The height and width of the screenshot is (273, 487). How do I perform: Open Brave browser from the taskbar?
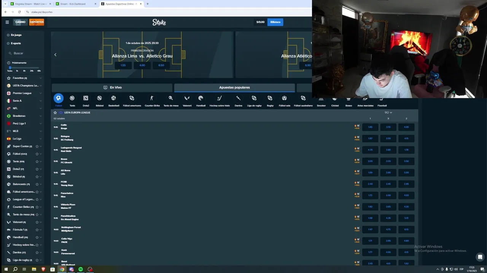point(43,269)
